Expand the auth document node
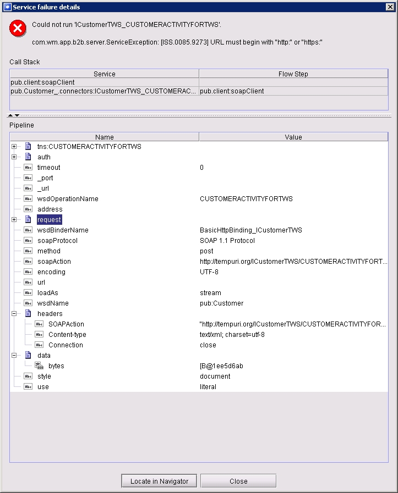This screenshot has width=398, height=493. [14, 157]
